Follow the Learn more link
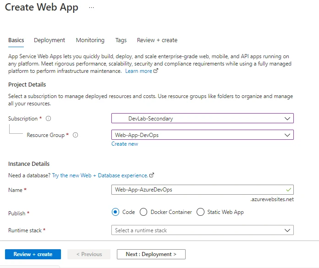The width and height of the screenshot is (319, 268). click(x=138, y=71)
